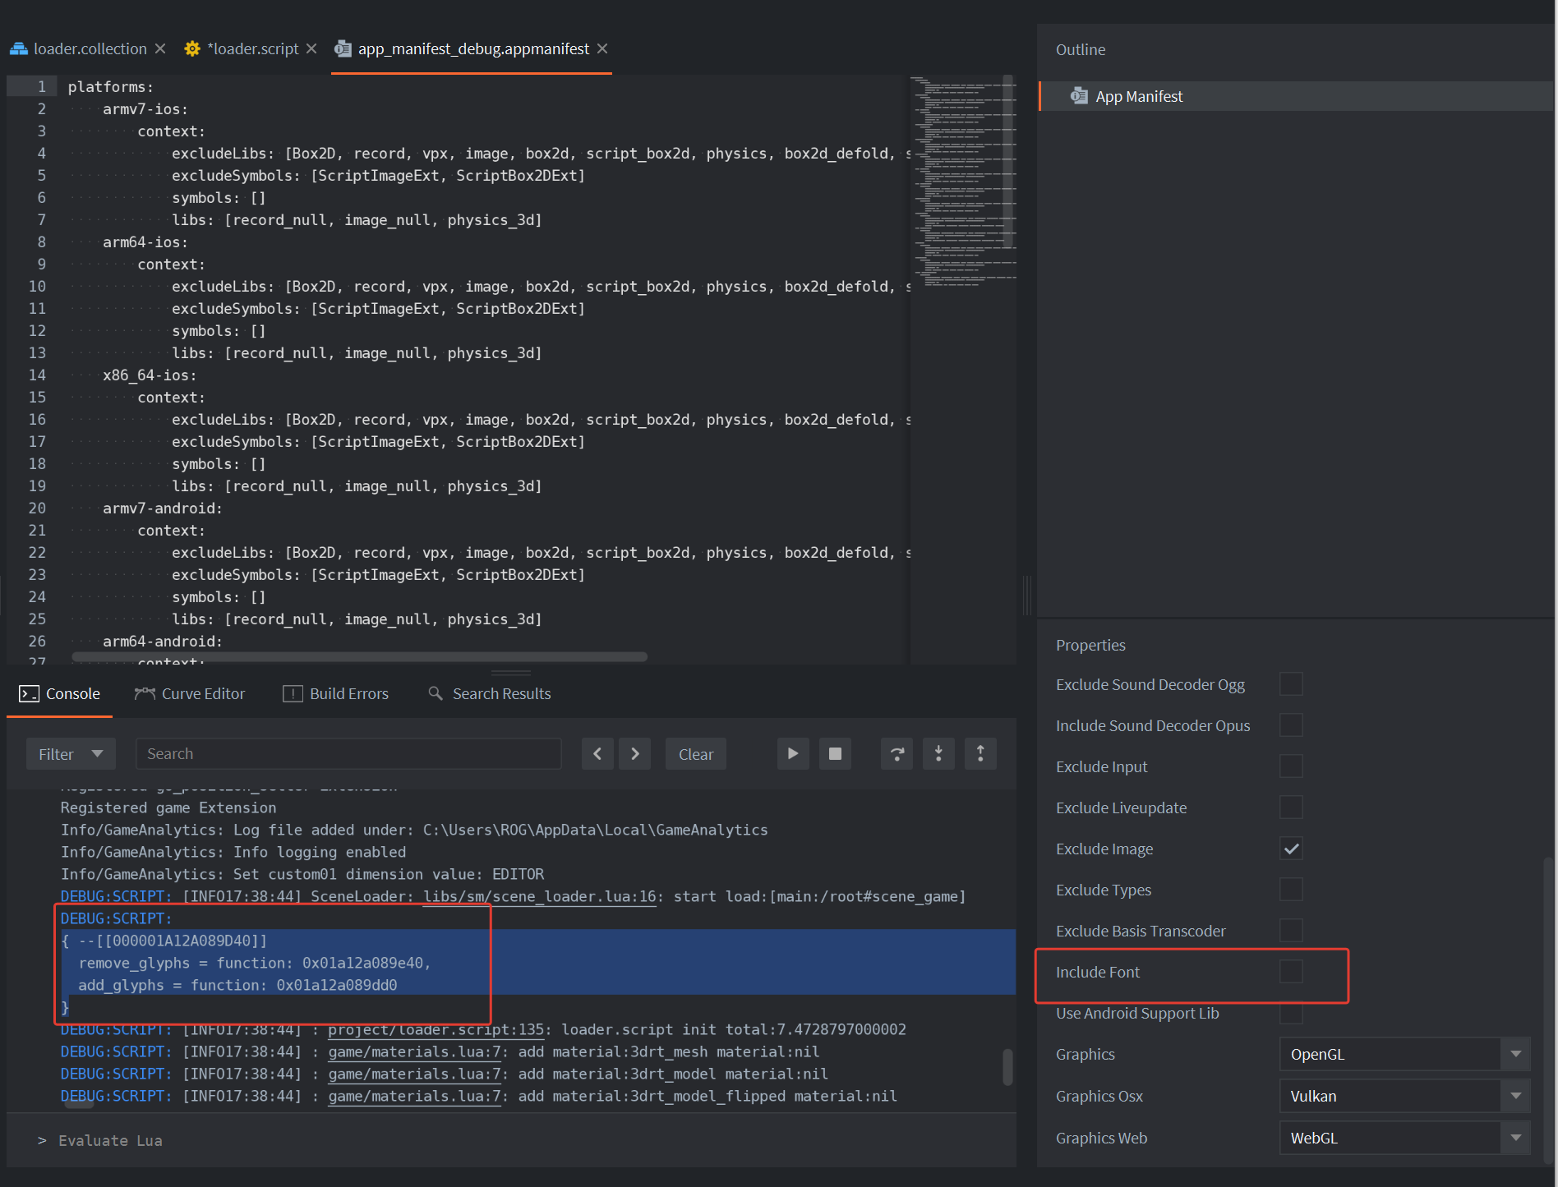Close the loader.script tab
Viewport: 1558px width, 1187px height.
(311, 48)
